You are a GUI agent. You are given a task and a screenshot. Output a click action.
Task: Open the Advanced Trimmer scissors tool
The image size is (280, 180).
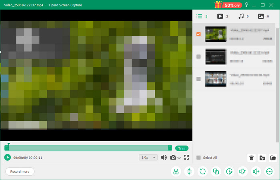(176, 172)
